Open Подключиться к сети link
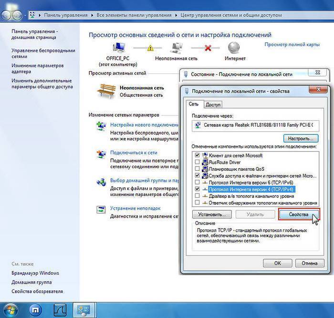This screenshot has width=334, height=318. [x=134, y=153]
